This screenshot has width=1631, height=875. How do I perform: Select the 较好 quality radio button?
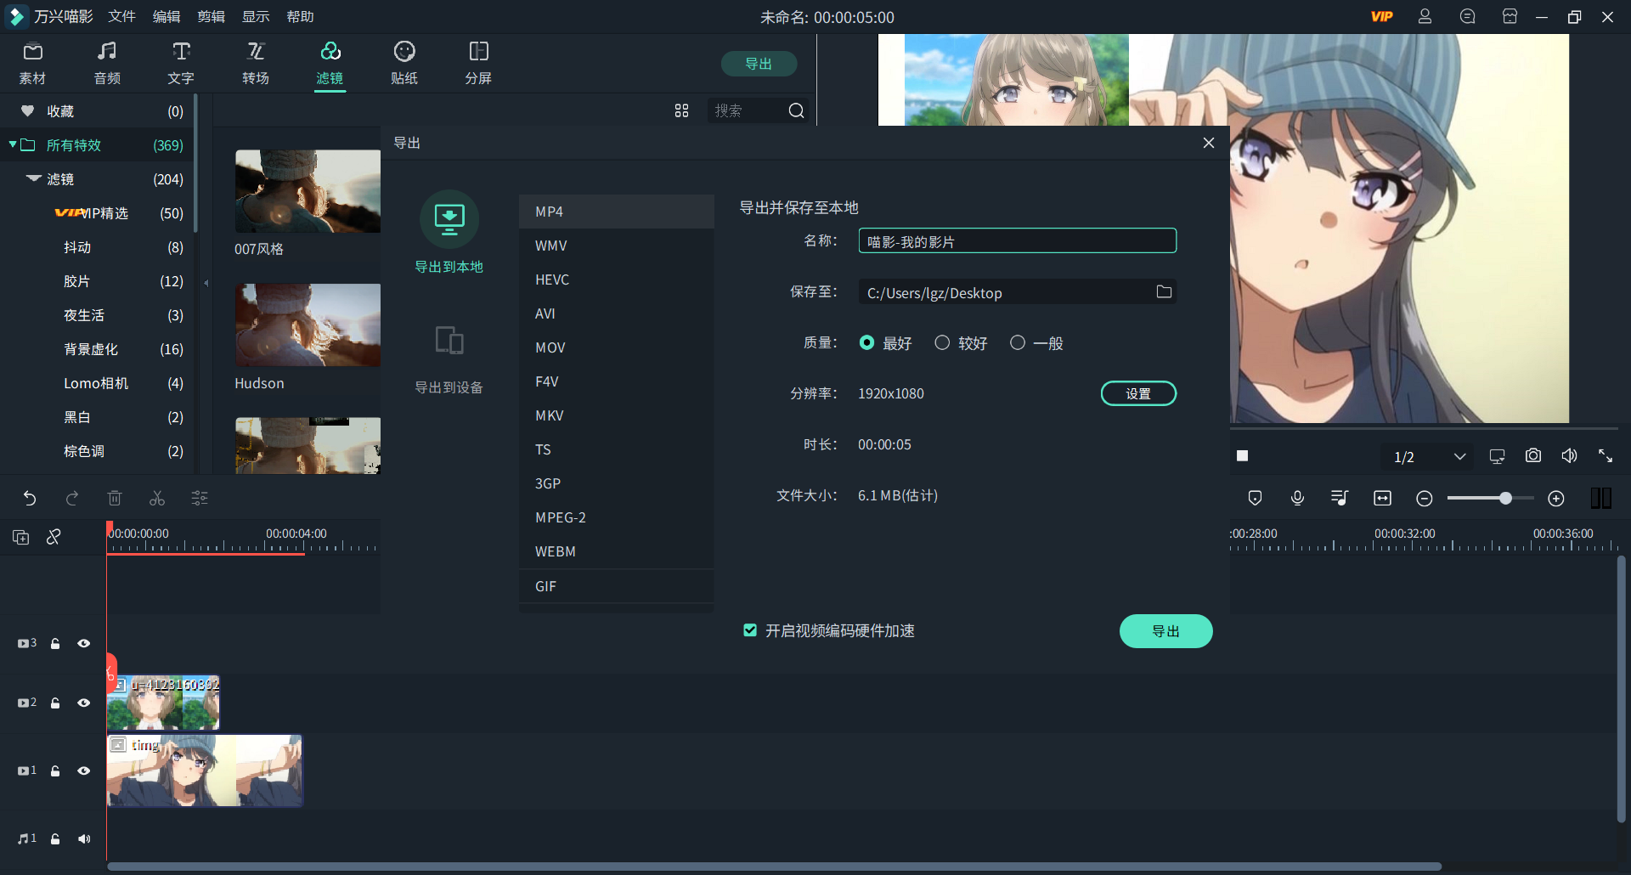[x=942, y=342]
